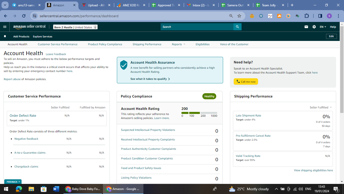344x194 pixels.
Task: Open the Chrome Extensions puzzle menu
Action: (x=307, y=16)
